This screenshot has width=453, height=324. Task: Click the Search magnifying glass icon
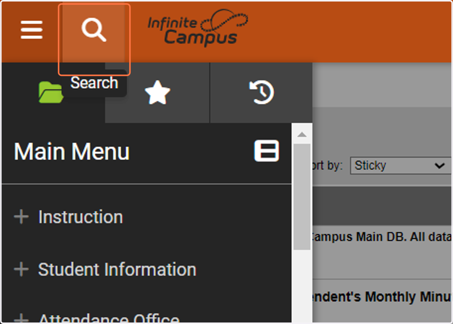pos(94,30)
